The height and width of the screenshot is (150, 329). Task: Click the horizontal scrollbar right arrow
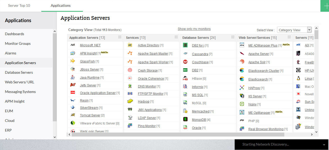[312, 135]
